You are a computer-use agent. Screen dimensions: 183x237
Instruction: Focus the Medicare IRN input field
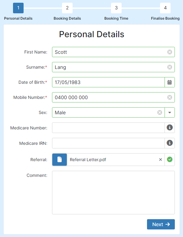[108, 143]
